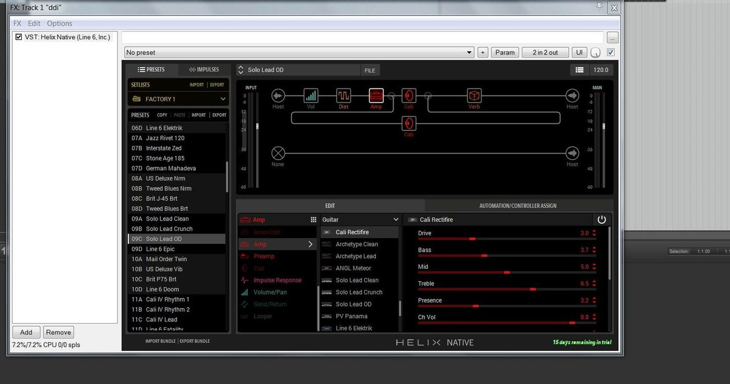Click the EXPORT BUNDLE link

195,341
